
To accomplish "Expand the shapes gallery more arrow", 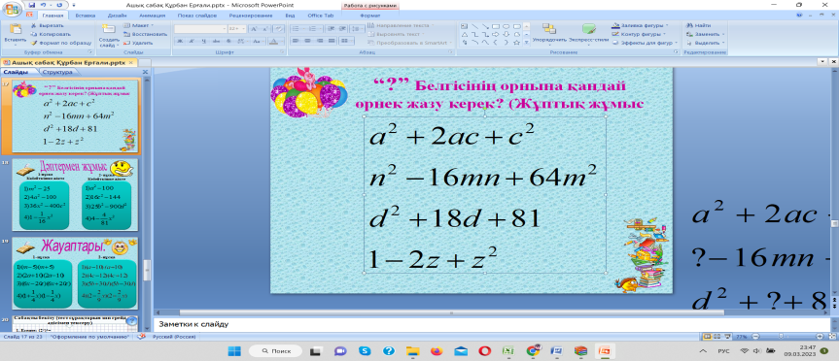I will (527, 42).
